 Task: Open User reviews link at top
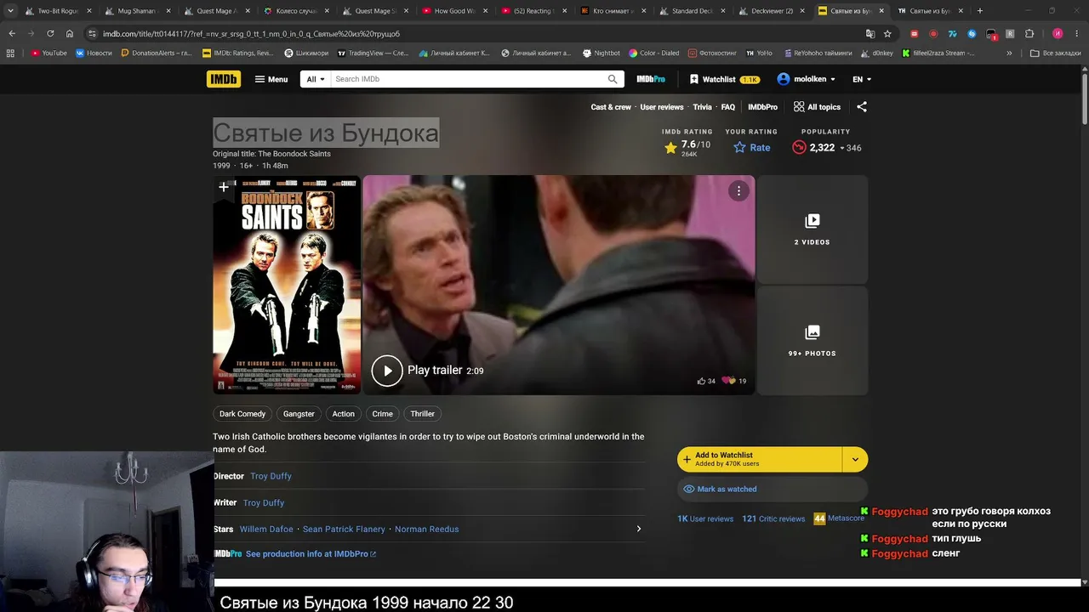[x=662, y=107]
